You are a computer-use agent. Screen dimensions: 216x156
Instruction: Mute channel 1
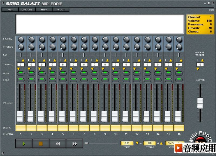coord(21,73)
